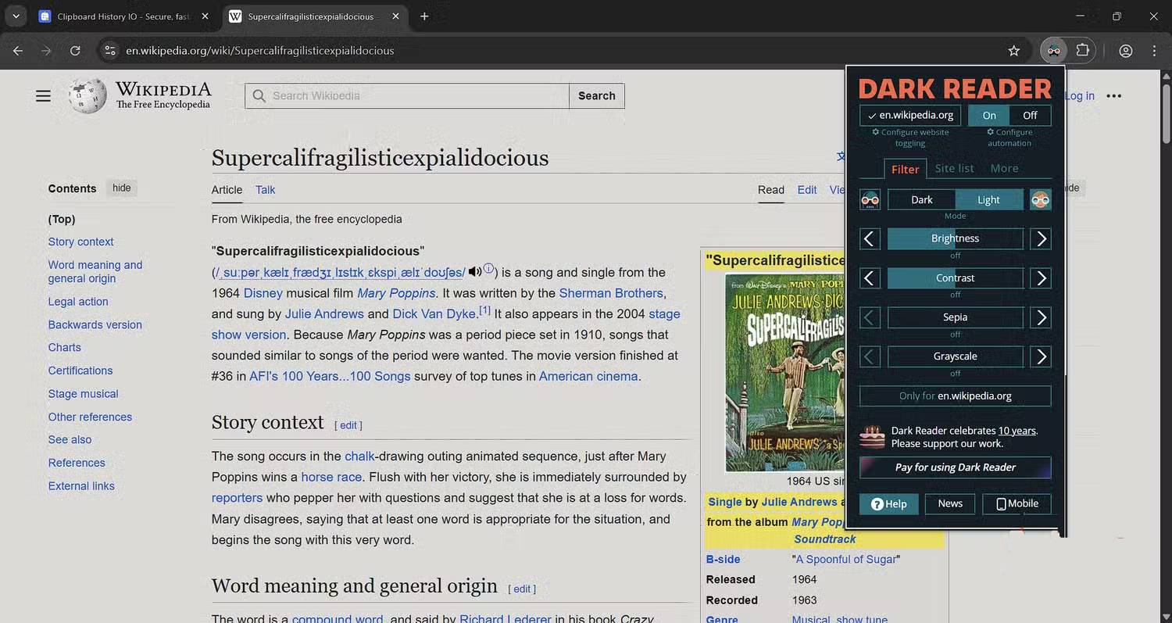Click inside the Search Wikipedia field
The height and width of the screenshot is (623, 1172).
coord(406,95)
